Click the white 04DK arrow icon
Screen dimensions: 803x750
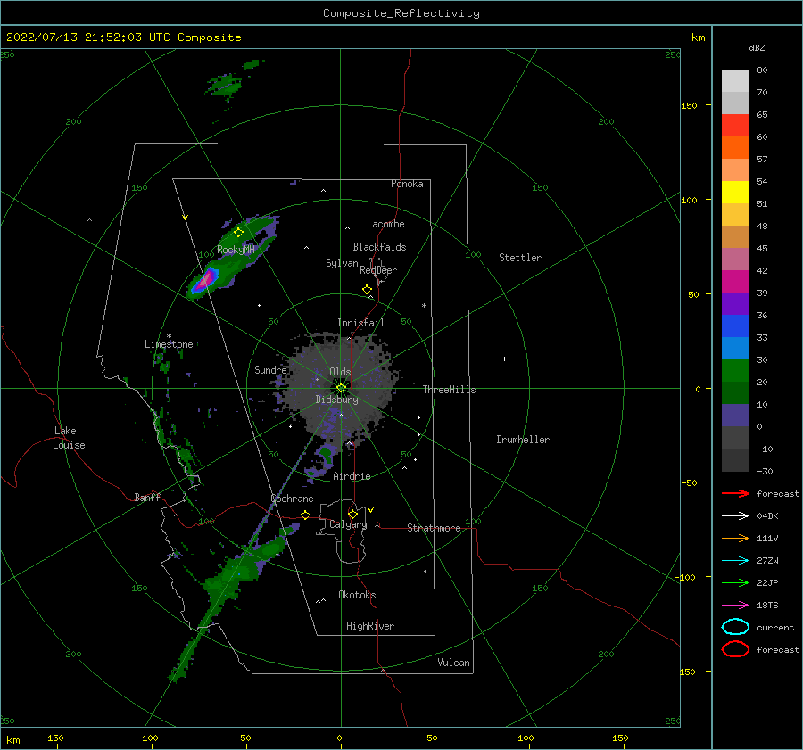point(735,515)
